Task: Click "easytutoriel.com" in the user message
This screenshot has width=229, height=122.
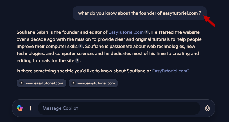Action: point(180,13)
